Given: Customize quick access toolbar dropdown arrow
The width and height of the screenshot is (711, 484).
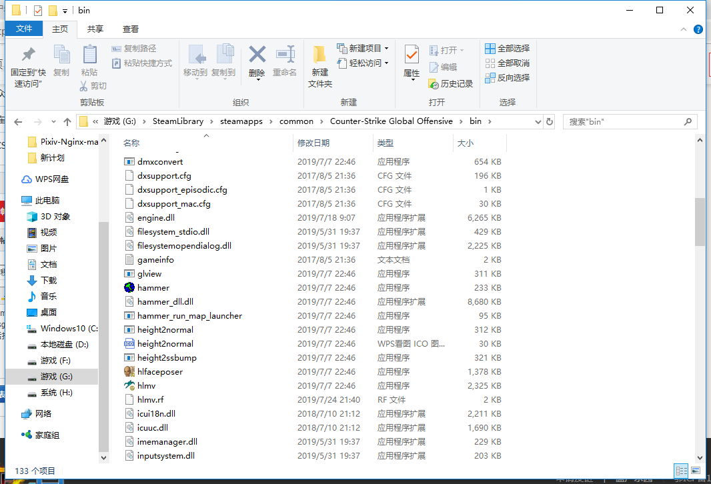Looking at the screenshot, I should point(65,11).
